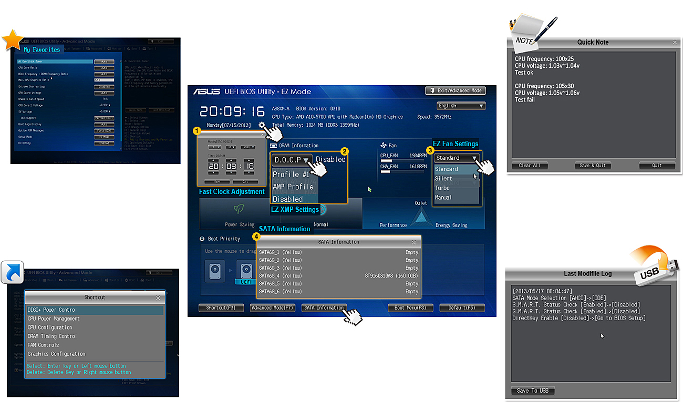Click Default(F5) button
683x410 pixels.
[x=462, y=308]
